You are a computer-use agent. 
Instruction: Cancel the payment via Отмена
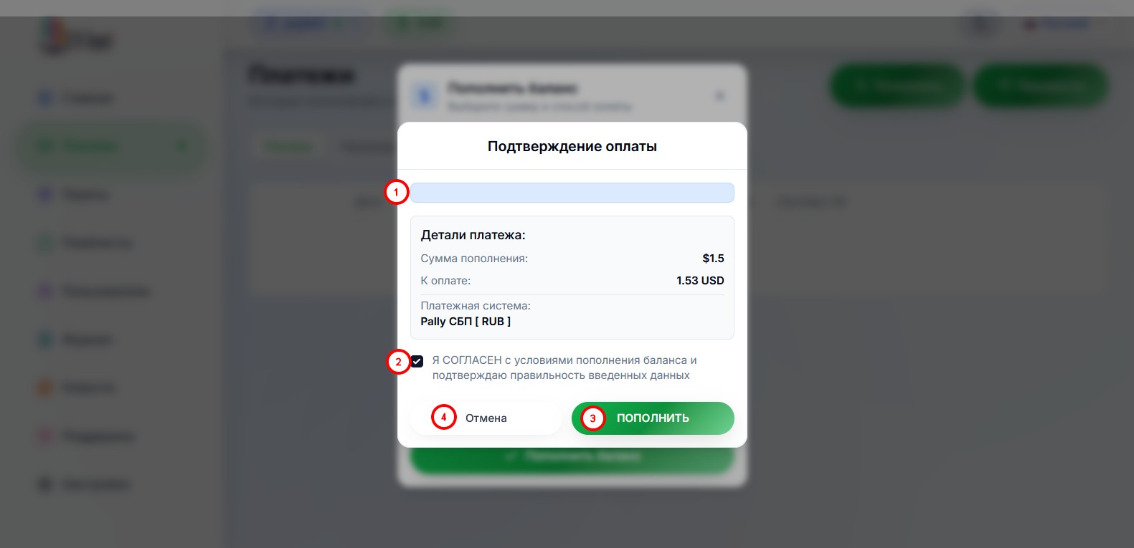click(486, 418)
